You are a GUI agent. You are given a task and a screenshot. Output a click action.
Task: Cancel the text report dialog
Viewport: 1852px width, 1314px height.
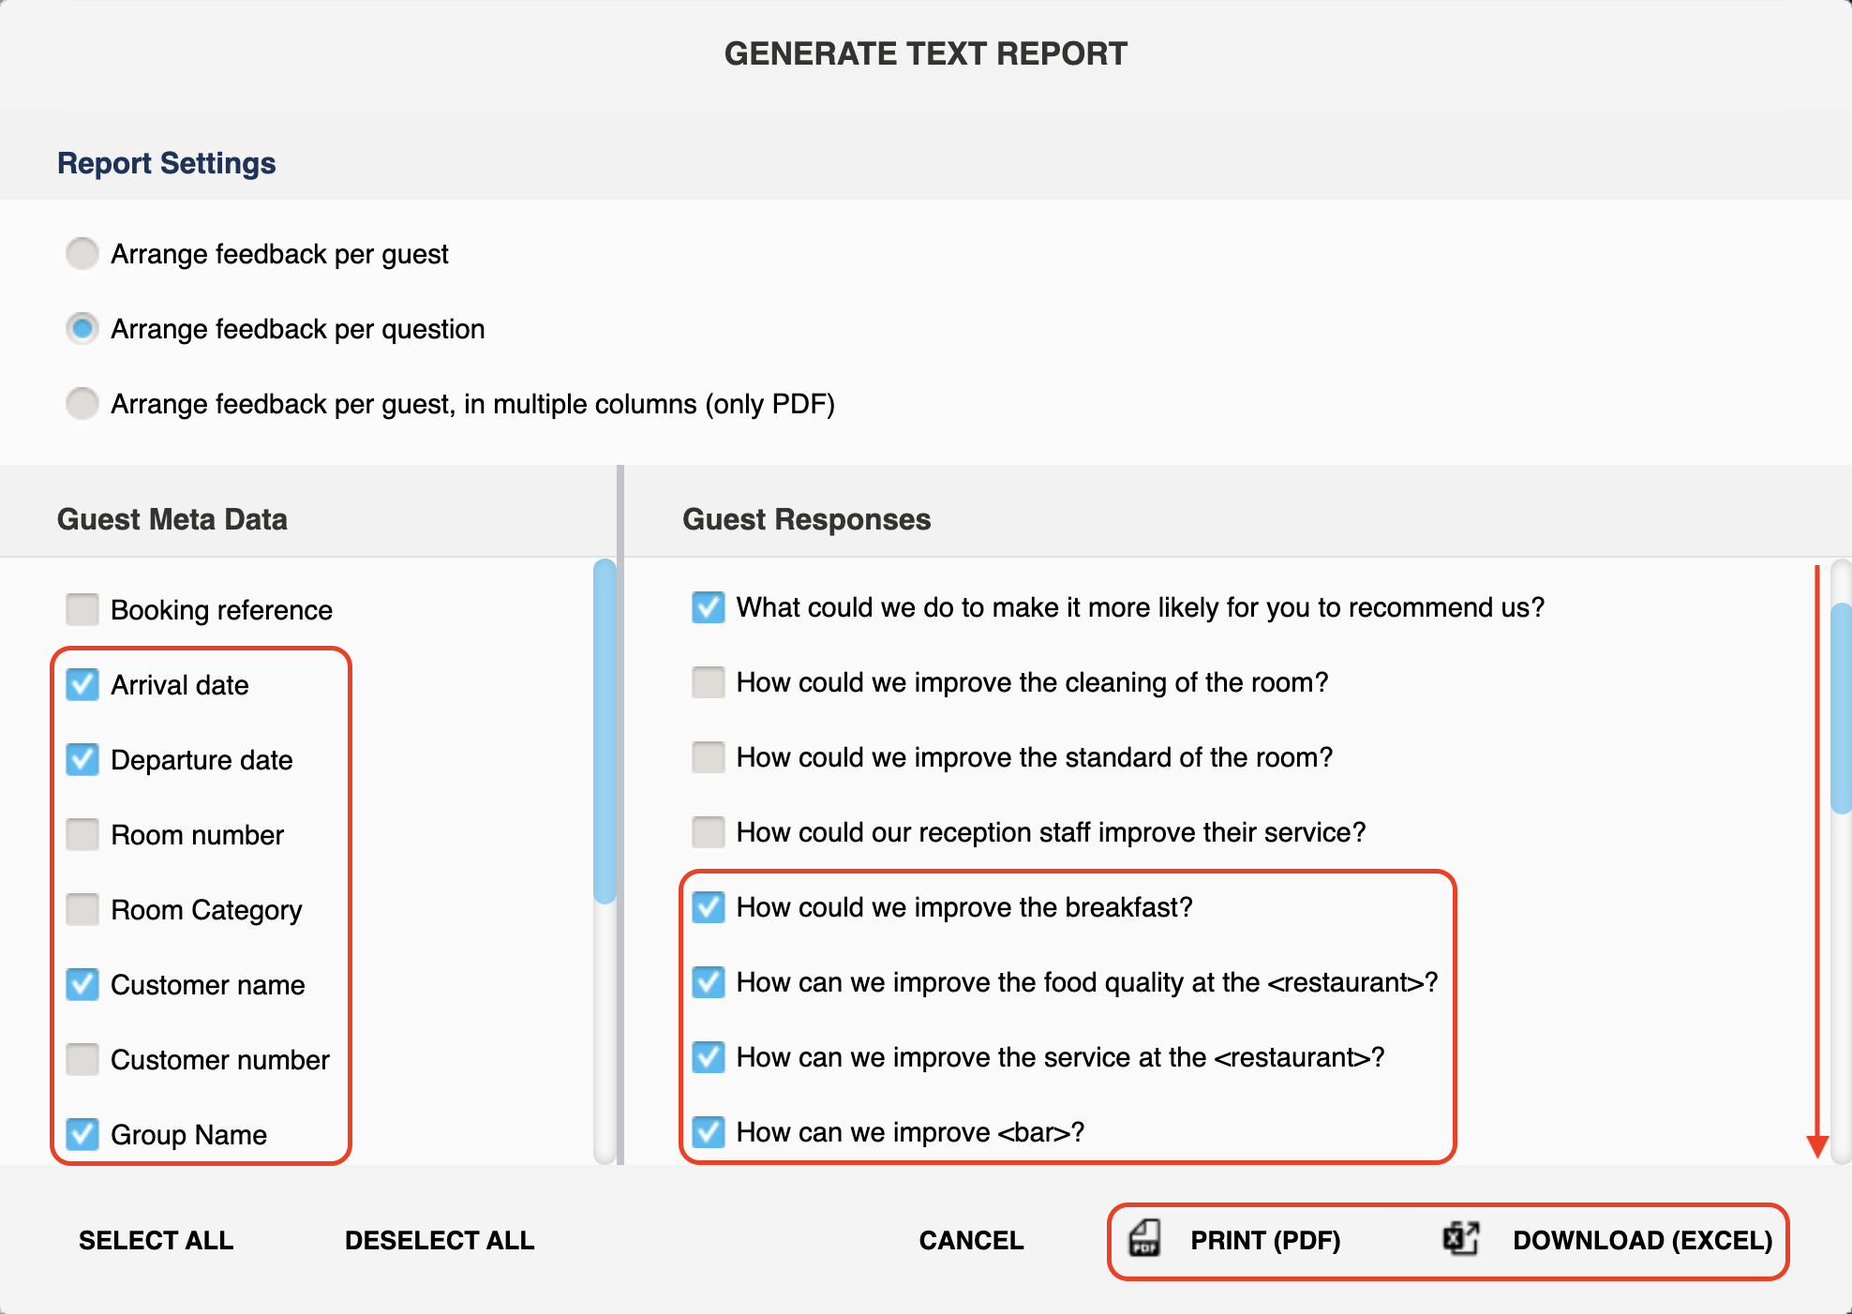[x=971, y=1240]
